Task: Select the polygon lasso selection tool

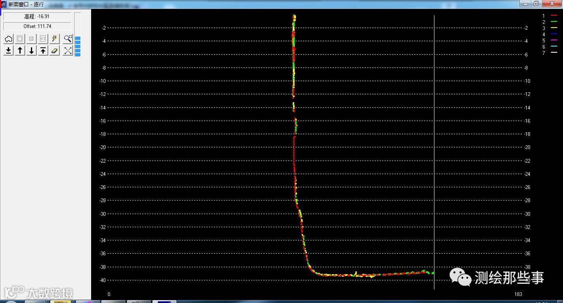Action: point(8,39)
